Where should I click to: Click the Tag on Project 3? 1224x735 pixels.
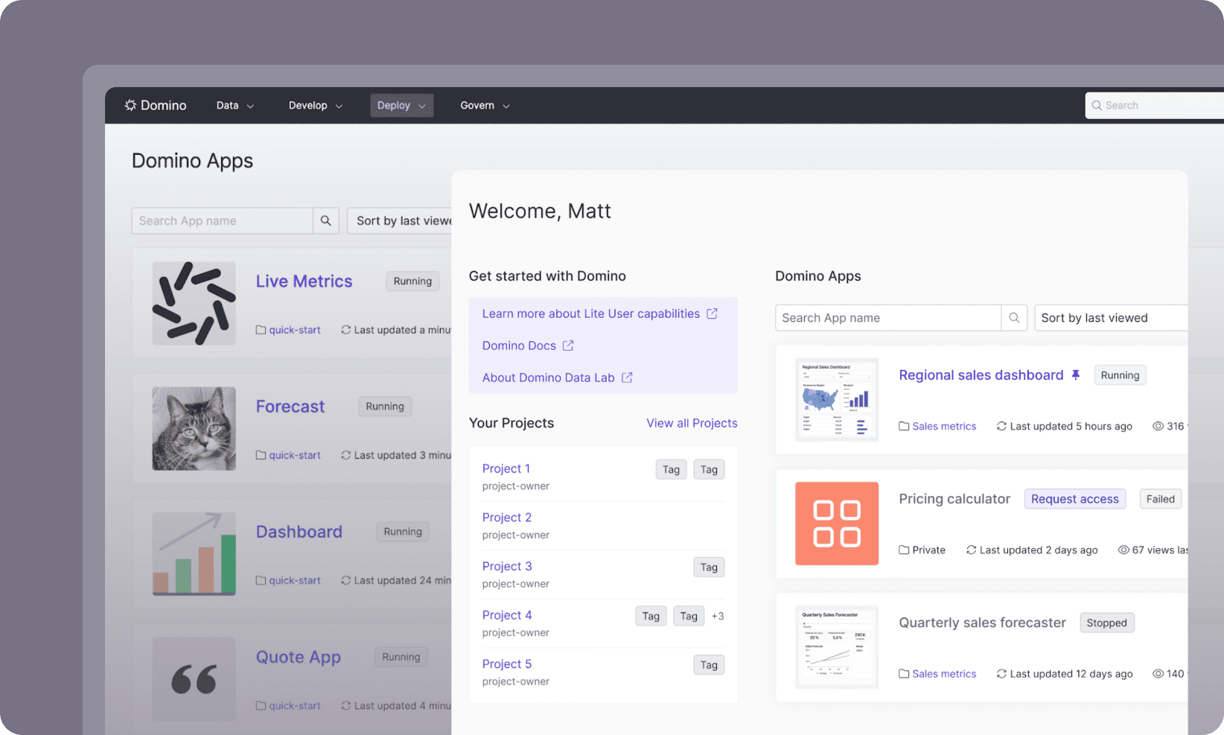[x=709, y=567]
